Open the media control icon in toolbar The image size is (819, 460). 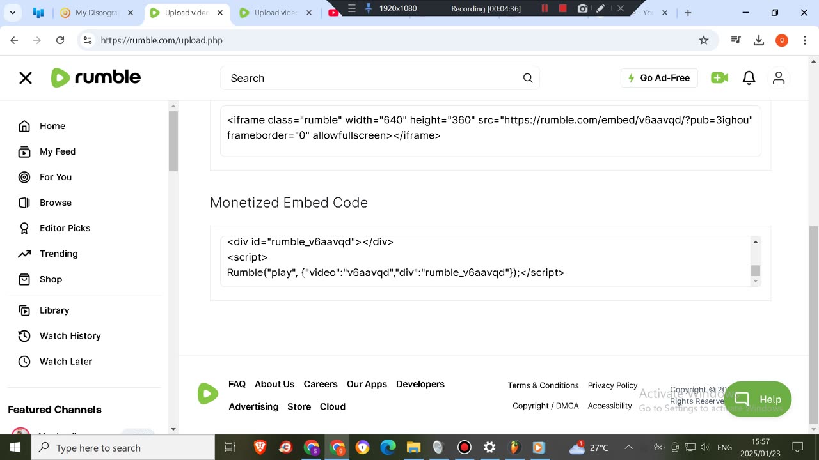point(736,40)
